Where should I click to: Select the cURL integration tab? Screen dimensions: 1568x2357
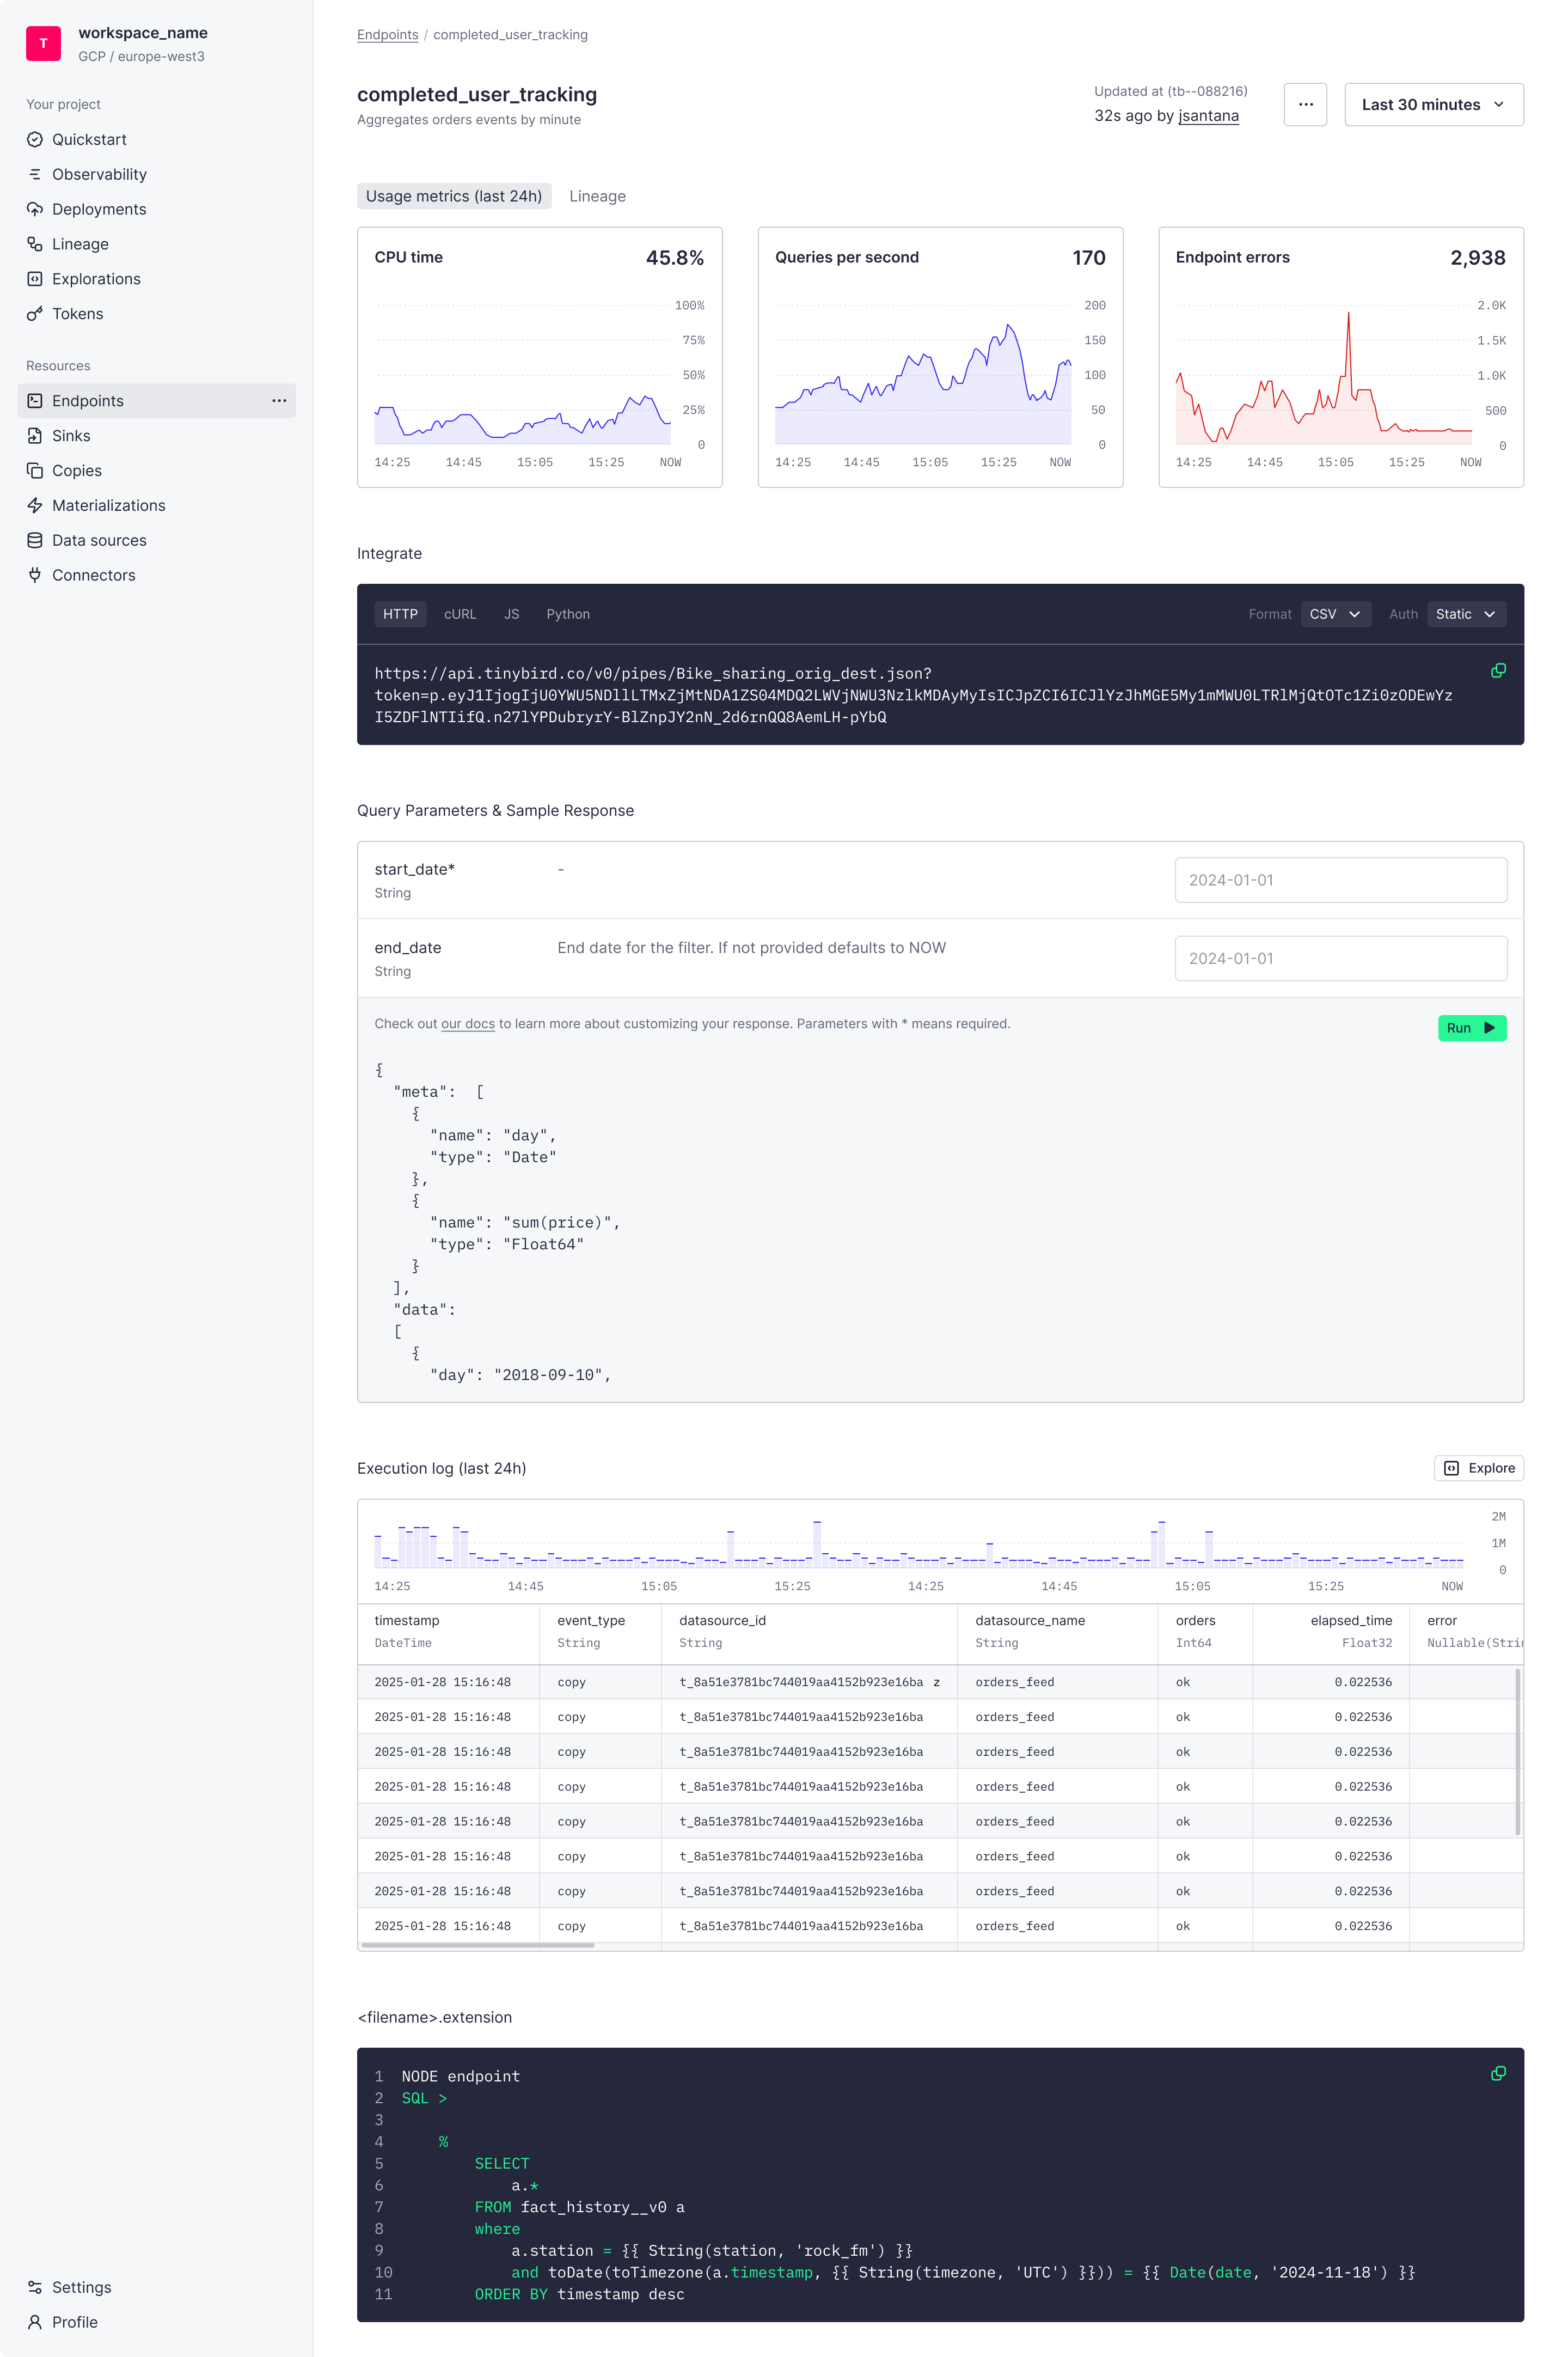460,614
